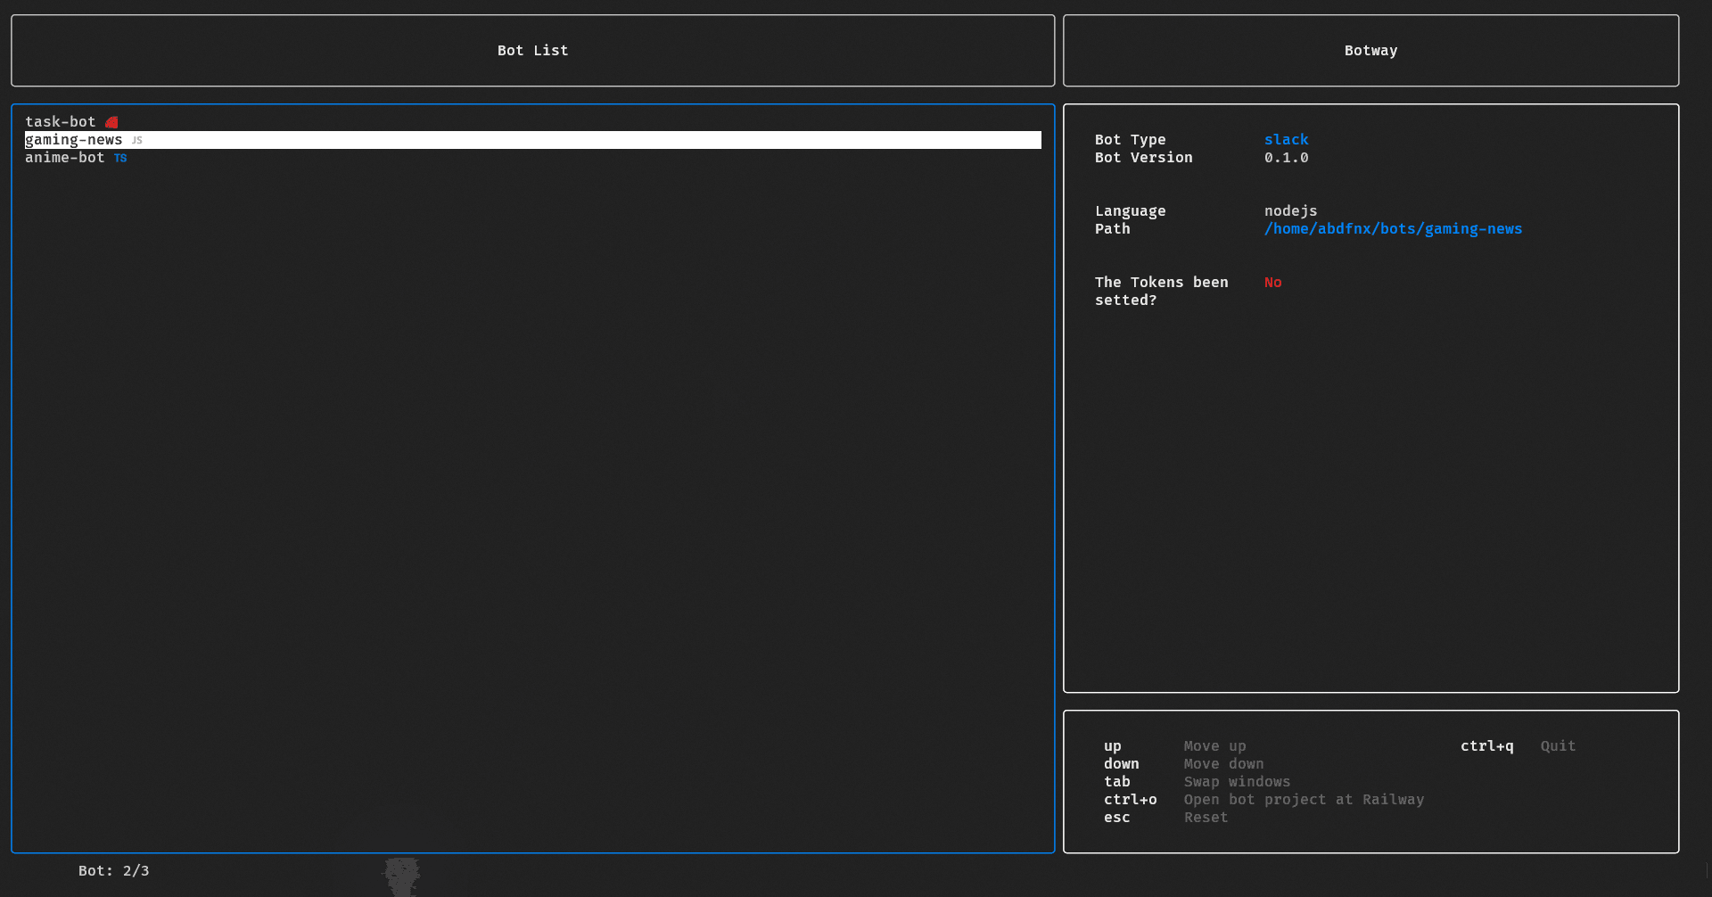
Task: Click the red Ruby icon beside task-bot
Action: [x=111, y=122]
